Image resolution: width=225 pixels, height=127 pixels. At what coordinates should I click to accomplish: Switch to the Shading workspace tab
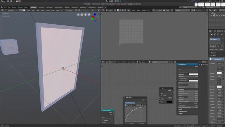pos(67,7)
